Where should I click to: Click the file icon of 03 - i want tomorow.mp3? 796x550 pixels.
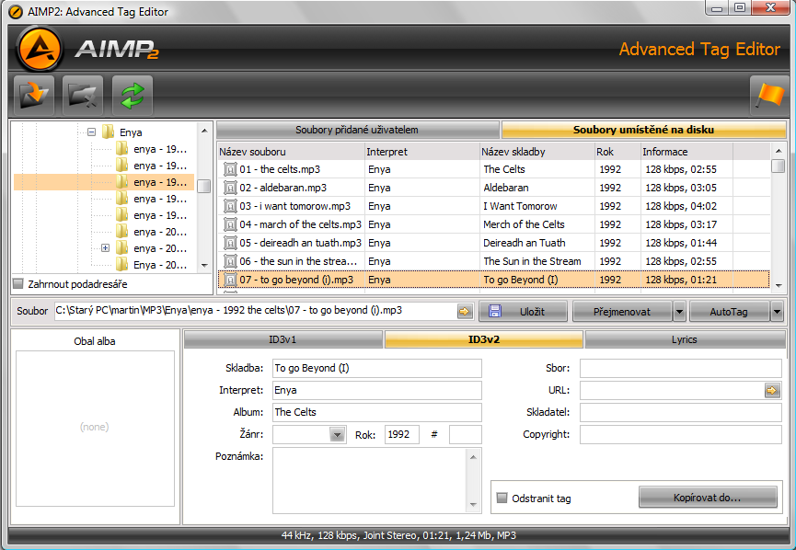(x=230, y=206)
